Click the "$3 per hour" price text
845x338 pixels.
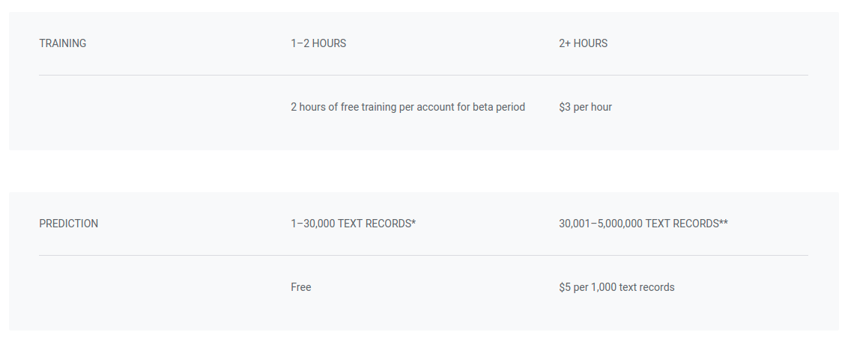[x=585, y=107]
